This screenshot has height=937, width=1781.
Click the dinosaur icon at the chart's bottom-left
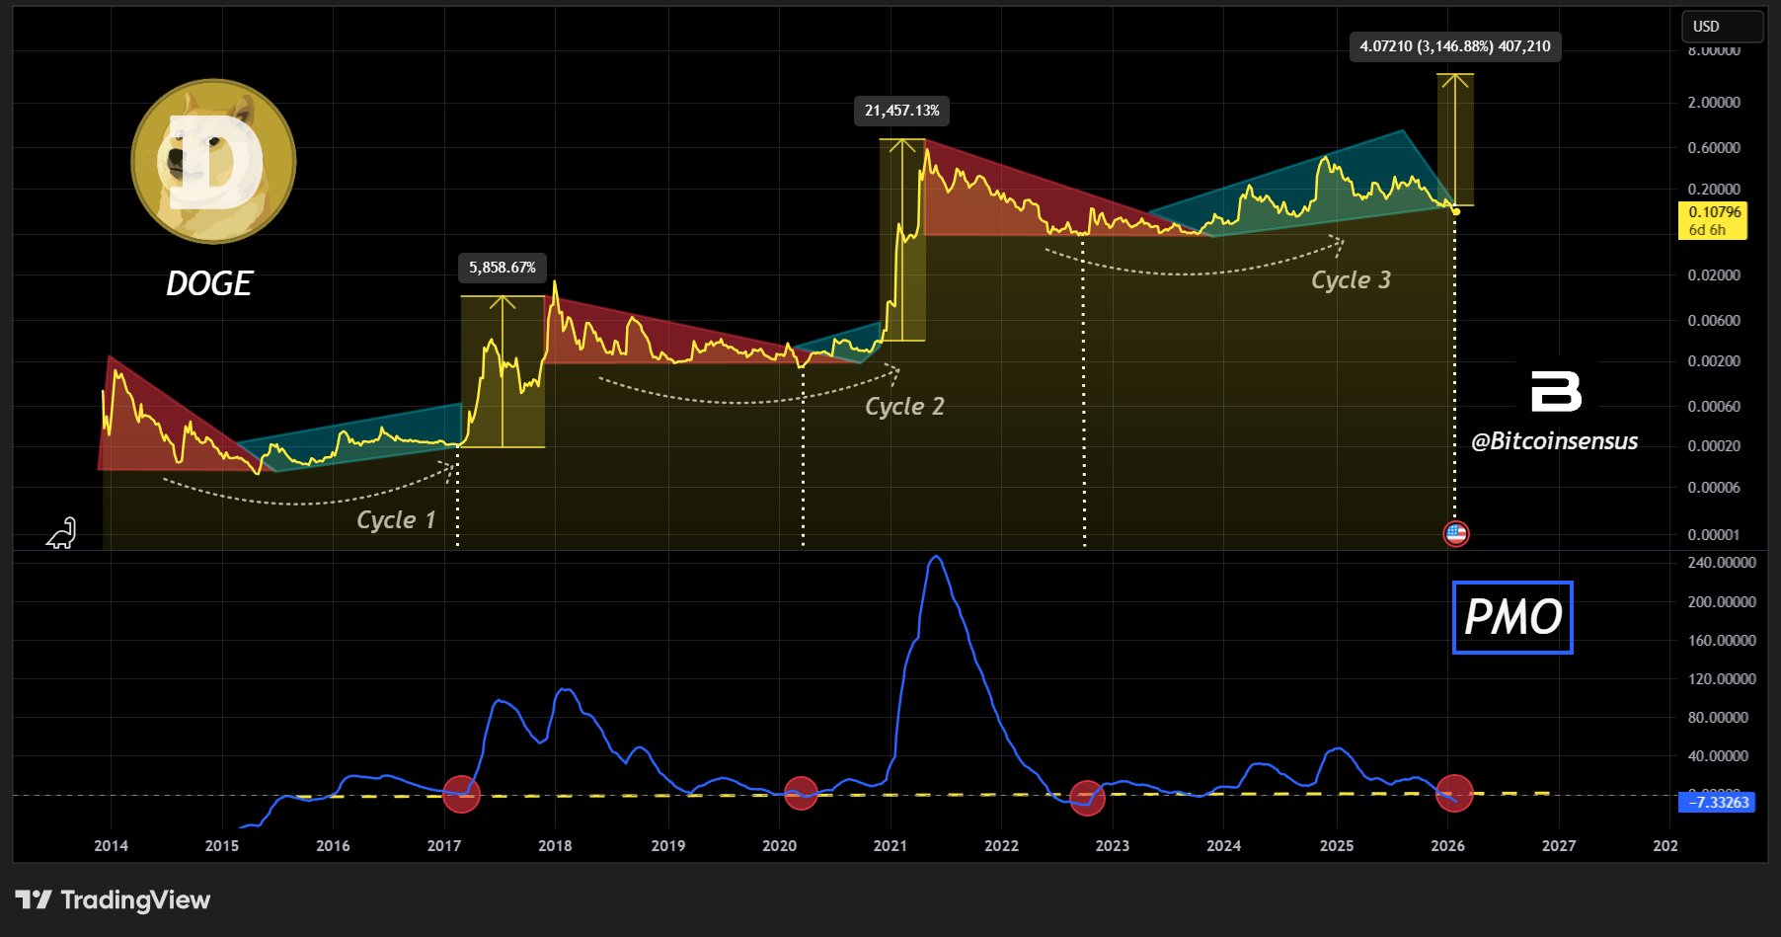tap(61, 533)
